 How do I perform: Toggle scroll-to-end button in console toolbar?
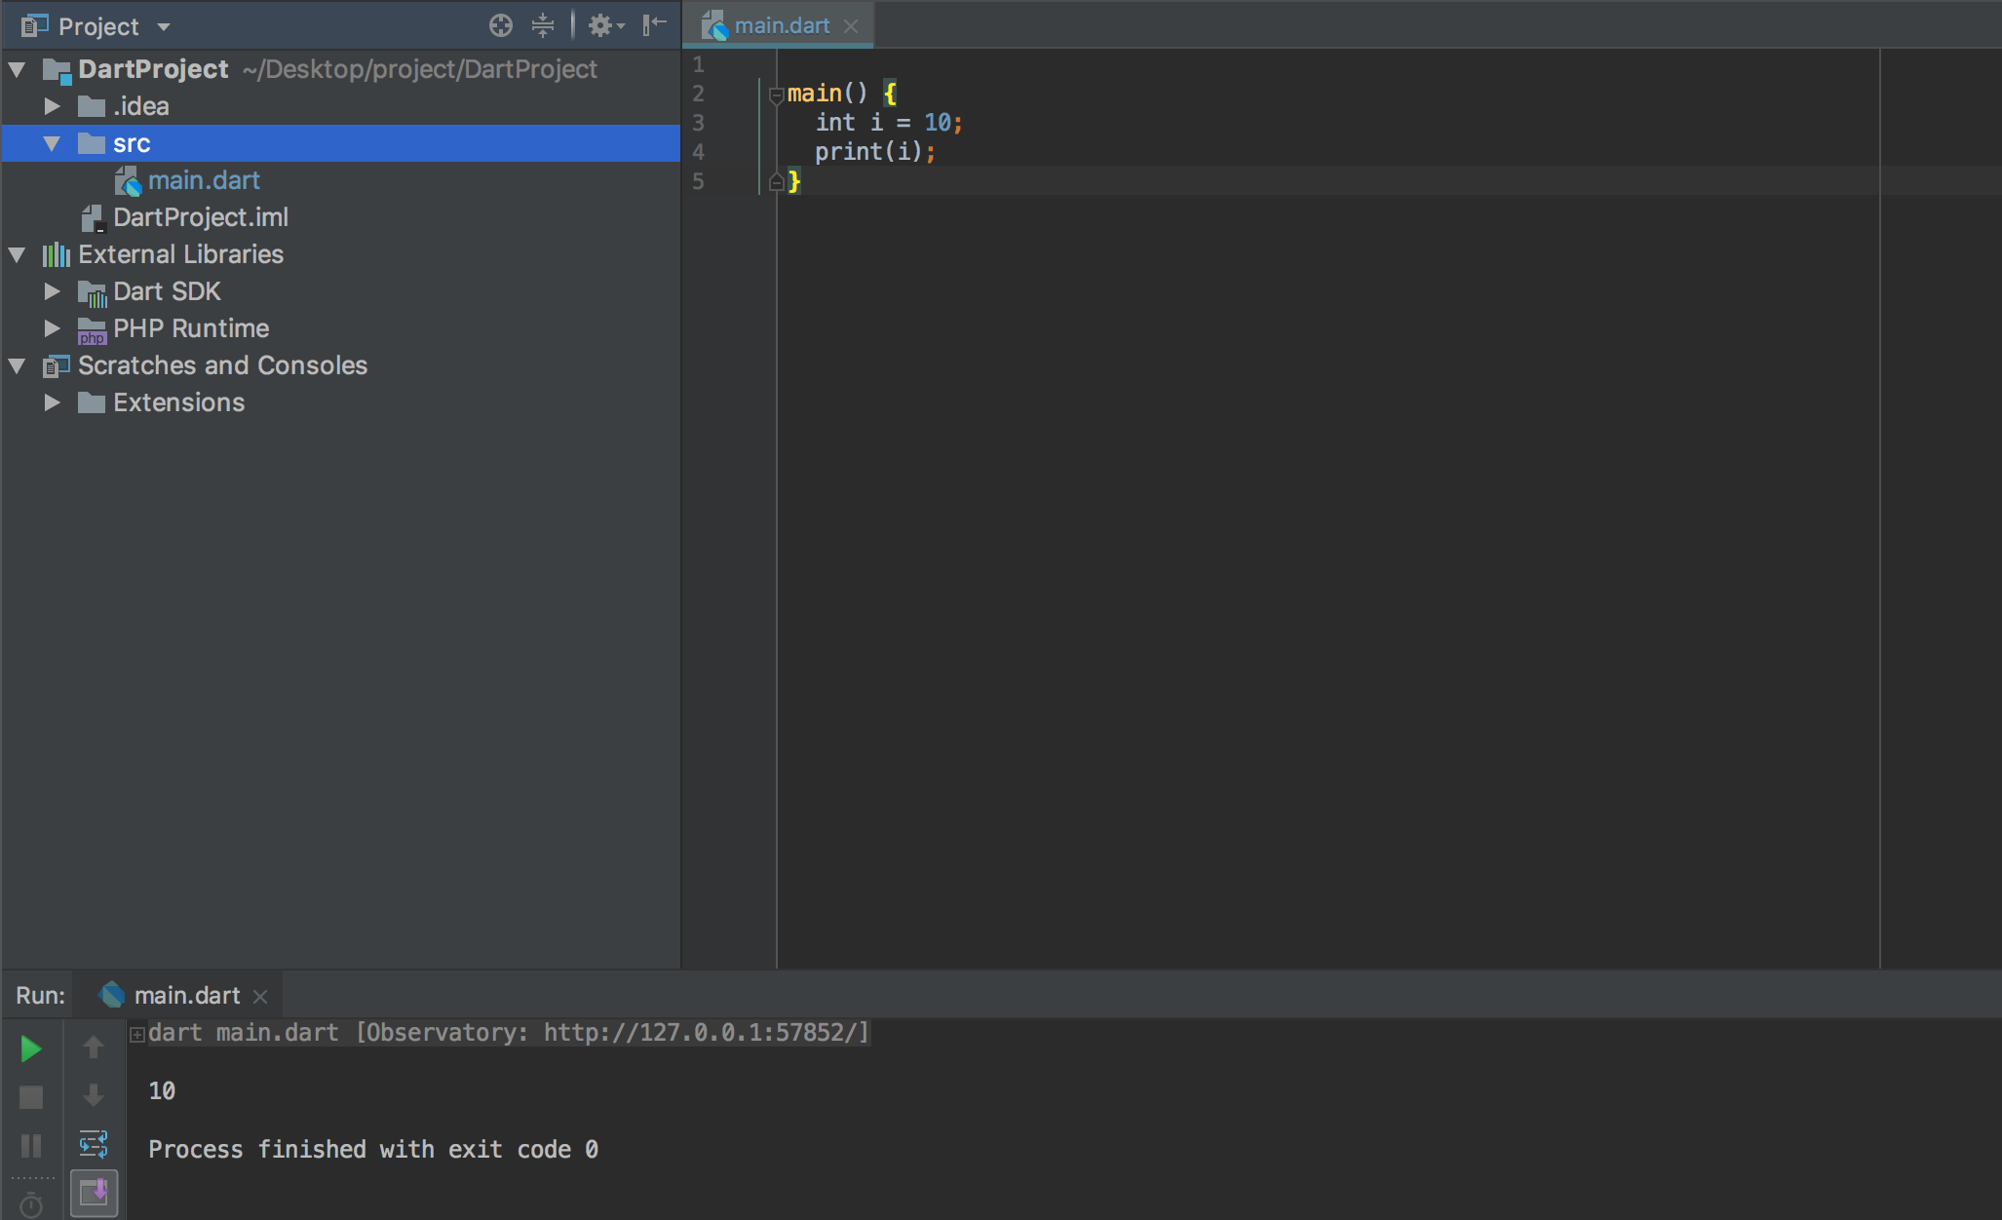(94, 1193)
